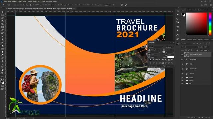The width and height of the screenshot is (213, 119).
Task: Open the Type menu
Action: (x=25, y=1)
